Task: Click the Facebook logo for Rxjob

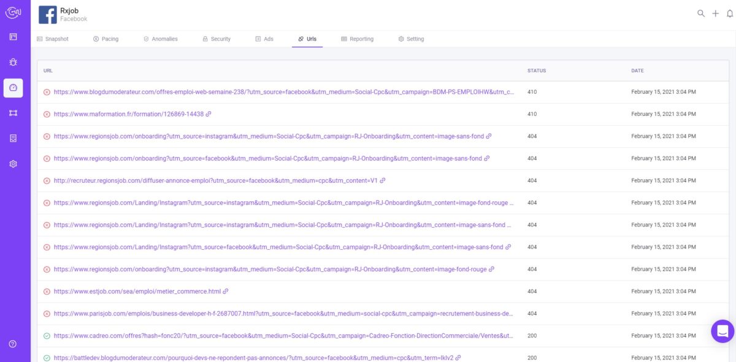Action: pyautogui.click(x=48, y=15)
